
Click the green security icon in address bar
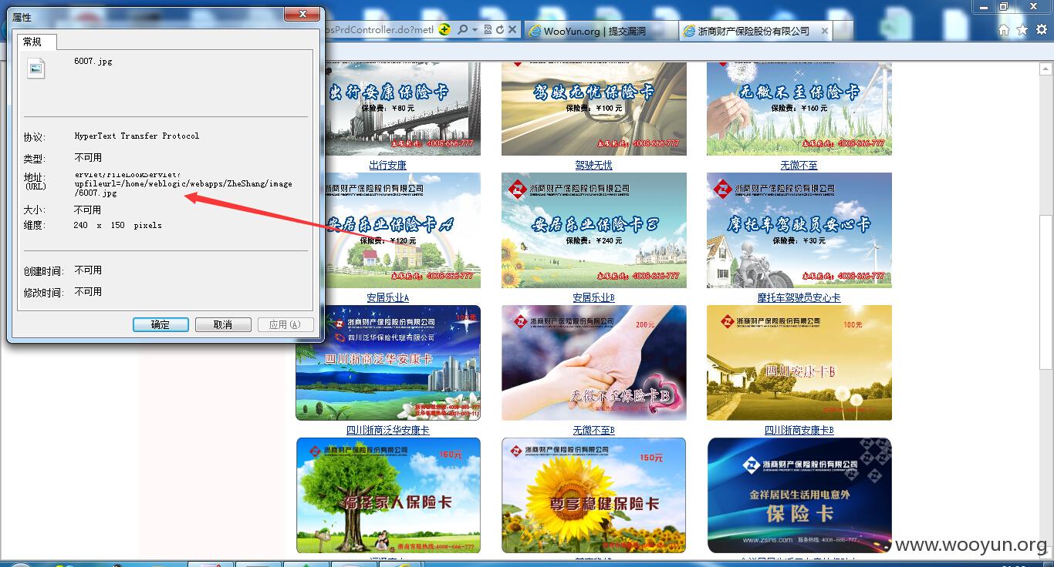pyautogui.click(x=444, y=30)
